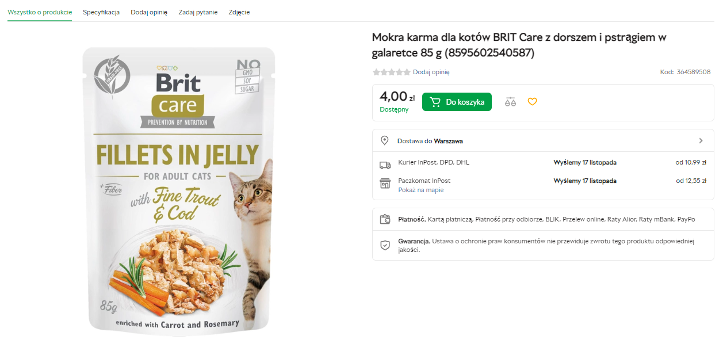
Task: Select the Wszystko o produkcie tab
Action: pos(40,12)
